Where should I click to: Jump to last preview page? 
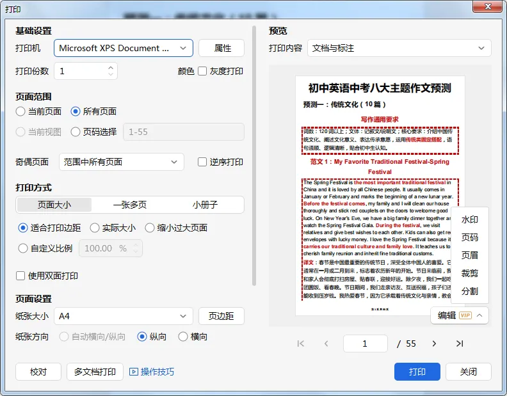460,344
